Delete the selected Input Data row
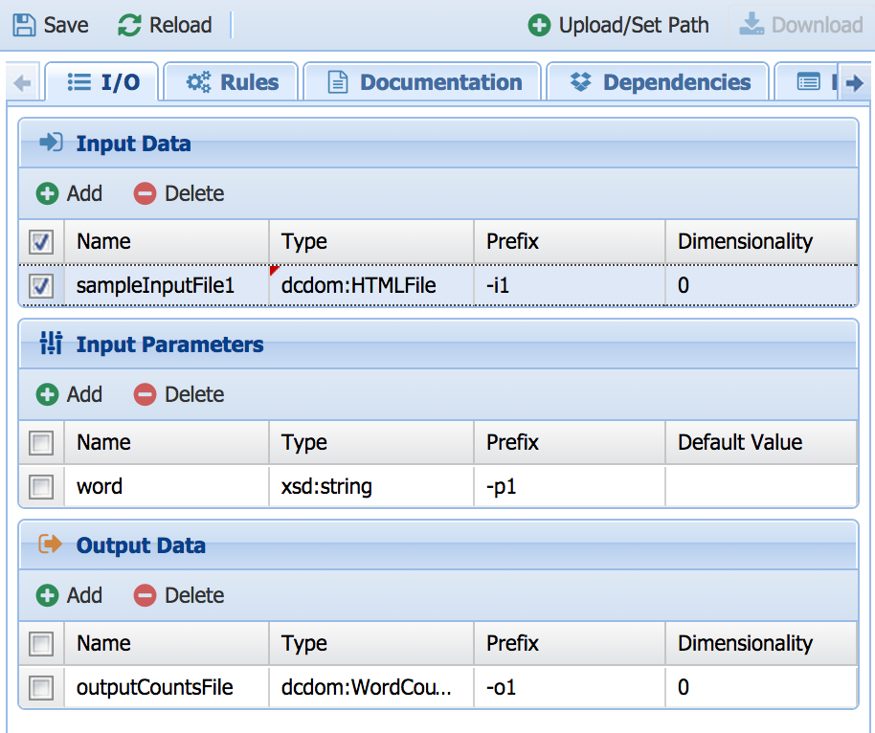This screenshot has width=875, height=733. (179, 193)
